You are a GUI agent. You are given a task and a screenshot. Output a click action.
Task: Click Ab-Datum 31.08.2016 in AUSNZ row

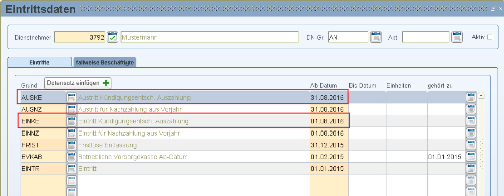[x=329, y=109]
